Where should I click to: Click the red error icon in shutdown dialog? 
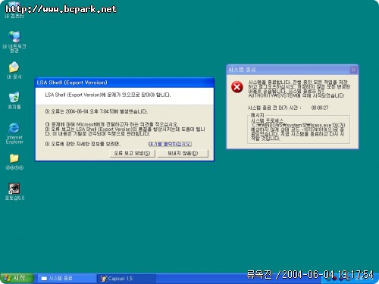point(237,87)
